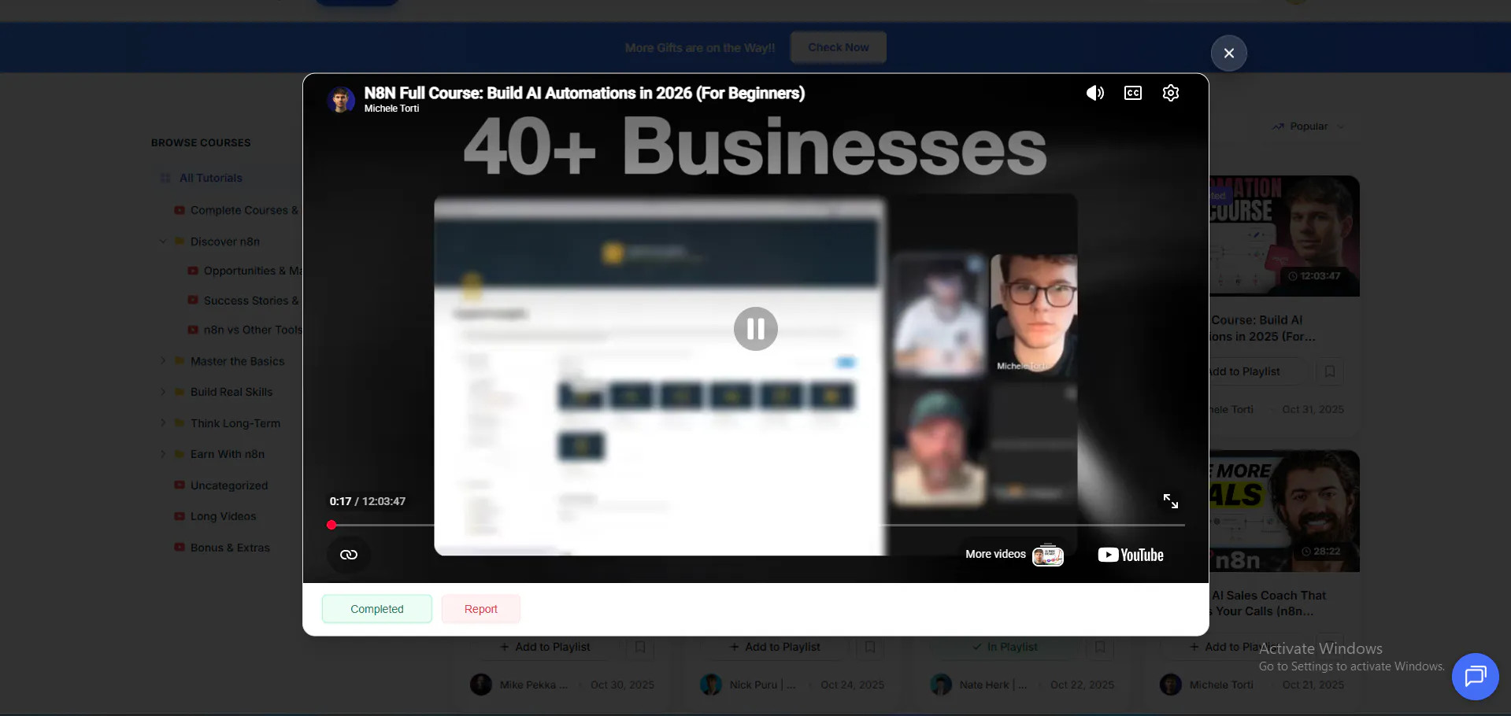Open n8n vs Other Tools subcategory
1511x716 pixels.
click(252, 330)
